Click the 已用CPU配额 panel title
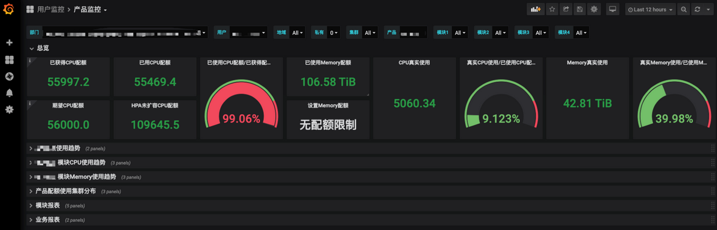The image size is (717, 230). [x=155, y=63]
